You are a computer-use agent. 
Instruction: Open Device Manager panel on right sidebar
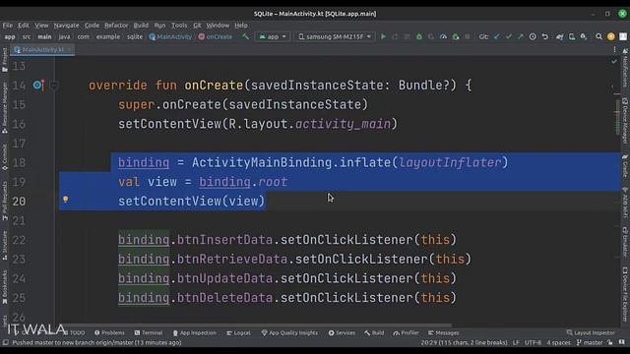pos(626,120)
